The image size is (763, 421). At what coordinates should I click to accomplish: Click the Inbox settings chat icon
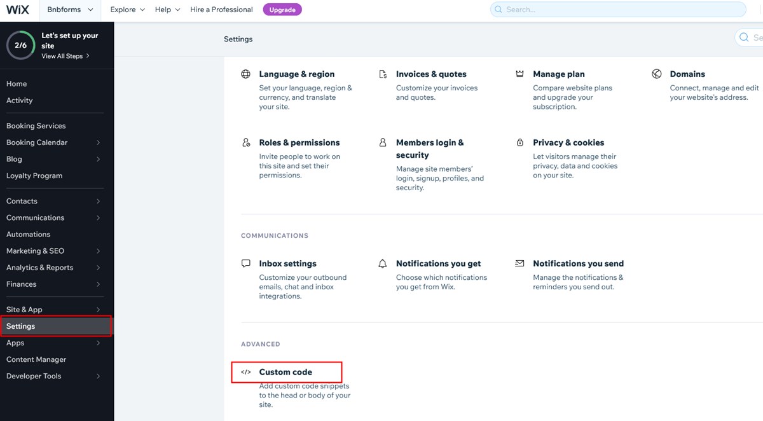tap(246, 263)
